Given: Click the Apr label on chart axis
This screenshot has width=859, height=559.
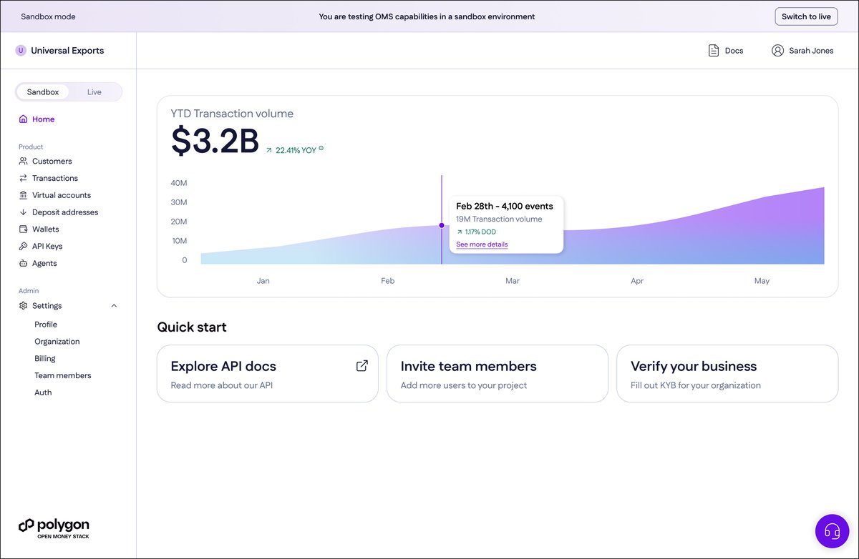Looking at the screenshot, I should (637, 281).
